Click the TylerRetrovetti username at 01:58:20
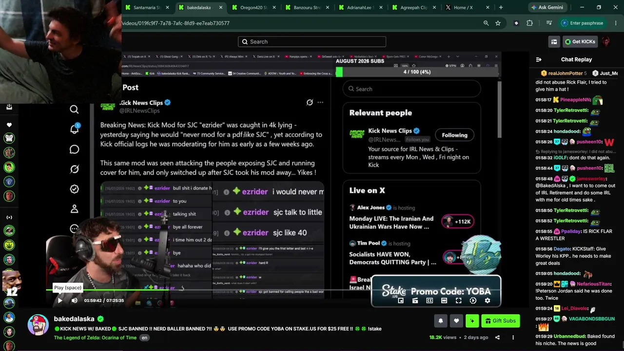This screenshot has width=624, height=351. pos(570,111)
